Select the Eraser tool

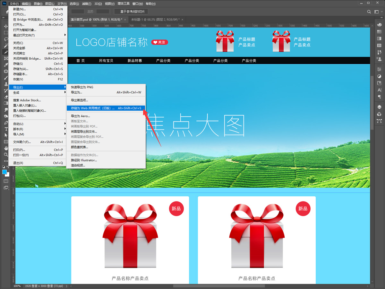[6, 97]
